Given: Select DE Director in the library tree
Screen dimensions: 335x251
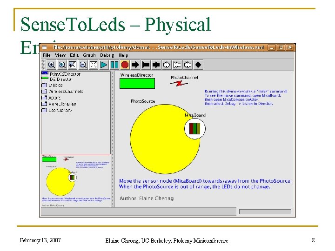Looking at the screenshot, I should pos(57,79).
